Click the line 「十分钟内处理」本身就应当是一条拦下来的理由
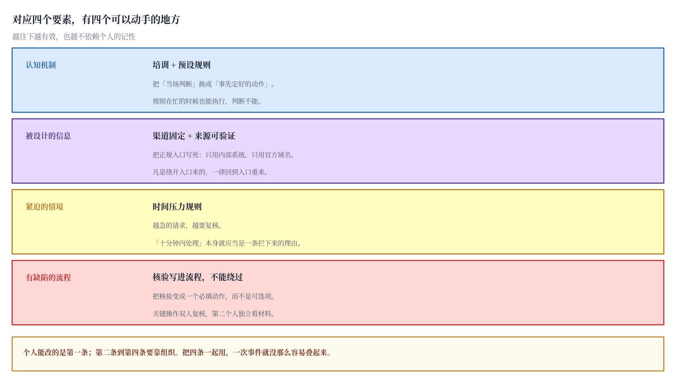 [227, 243]
